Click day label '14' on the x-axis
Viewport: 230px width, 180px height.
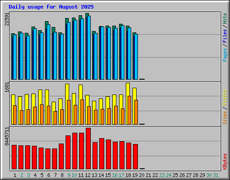pyautogui.click(x=101, y=175)
